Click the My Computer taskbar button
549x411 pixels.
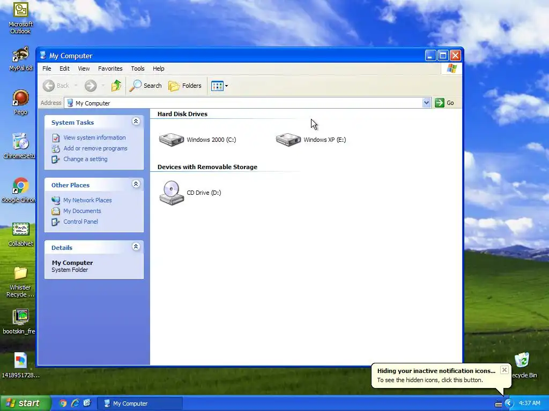[140, 404]
